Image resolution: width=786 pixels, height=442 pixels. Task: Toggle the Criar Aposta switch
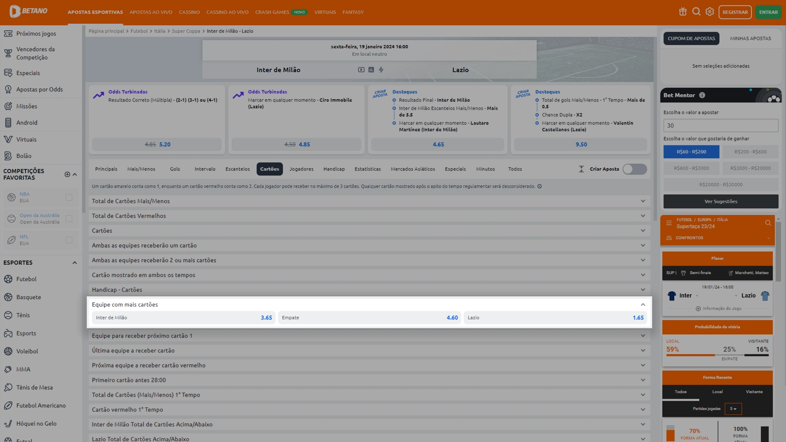[634, 169]
